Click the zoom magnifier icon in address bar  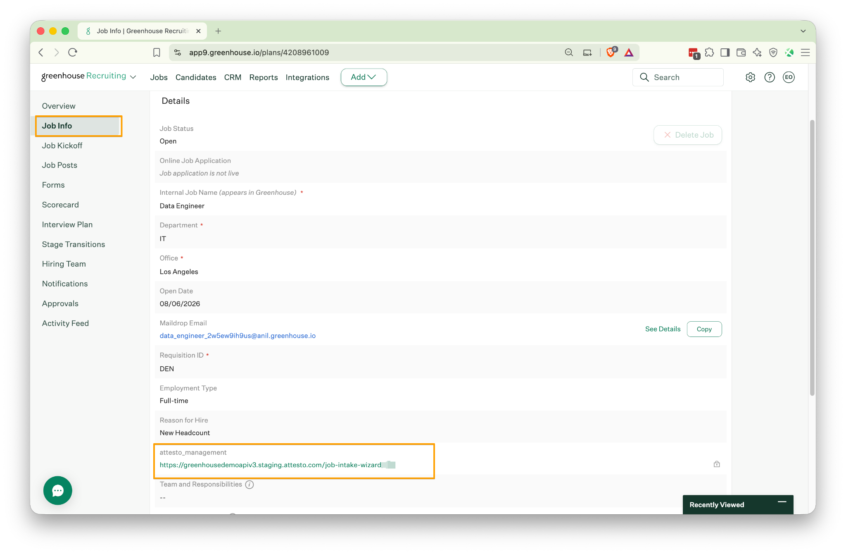pyautogui.click(x=569, y=53)
